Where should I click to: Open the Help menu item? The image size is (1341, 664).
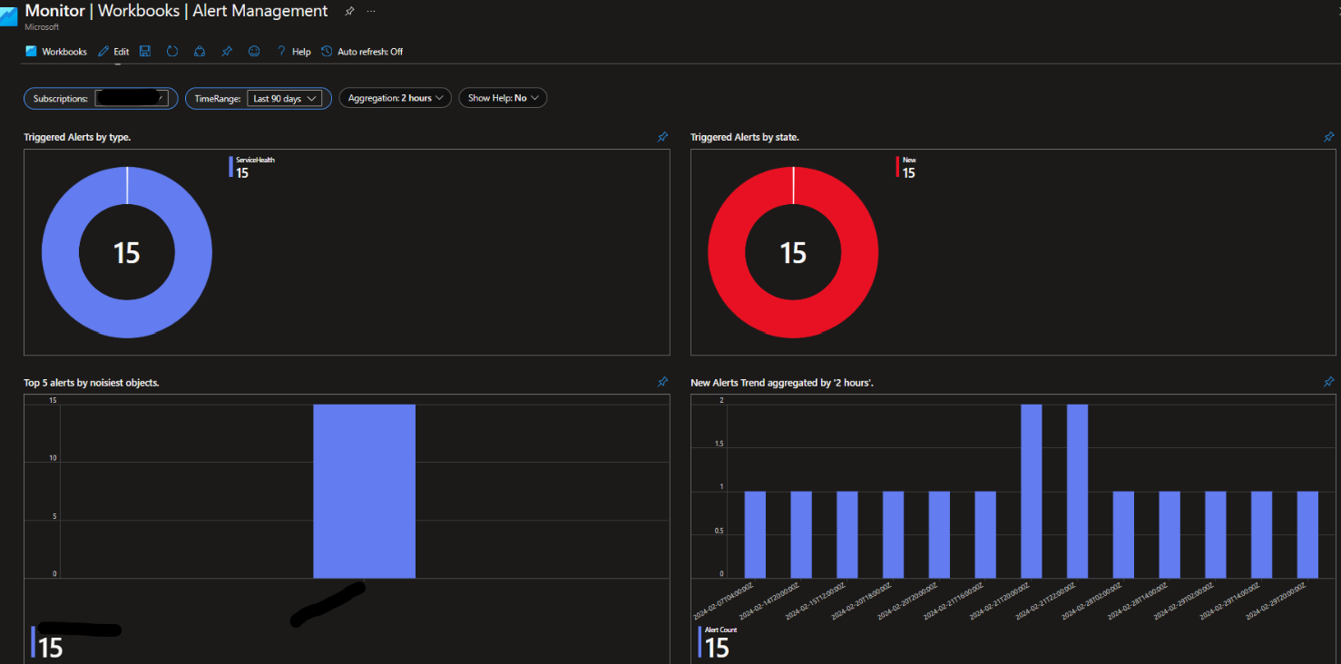point(294,52)
